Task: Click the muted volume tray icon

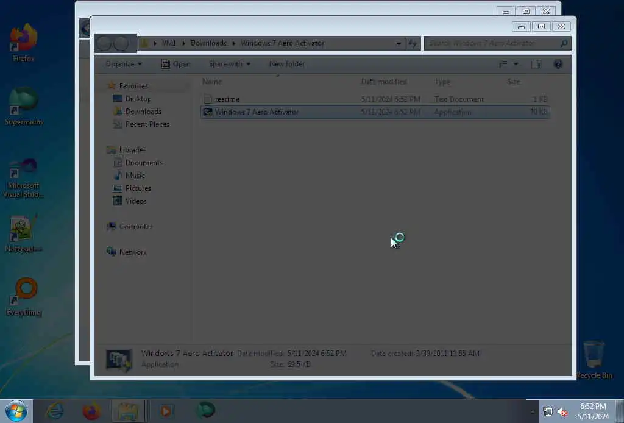Action: pyautogui.click(x=562, y=412)
